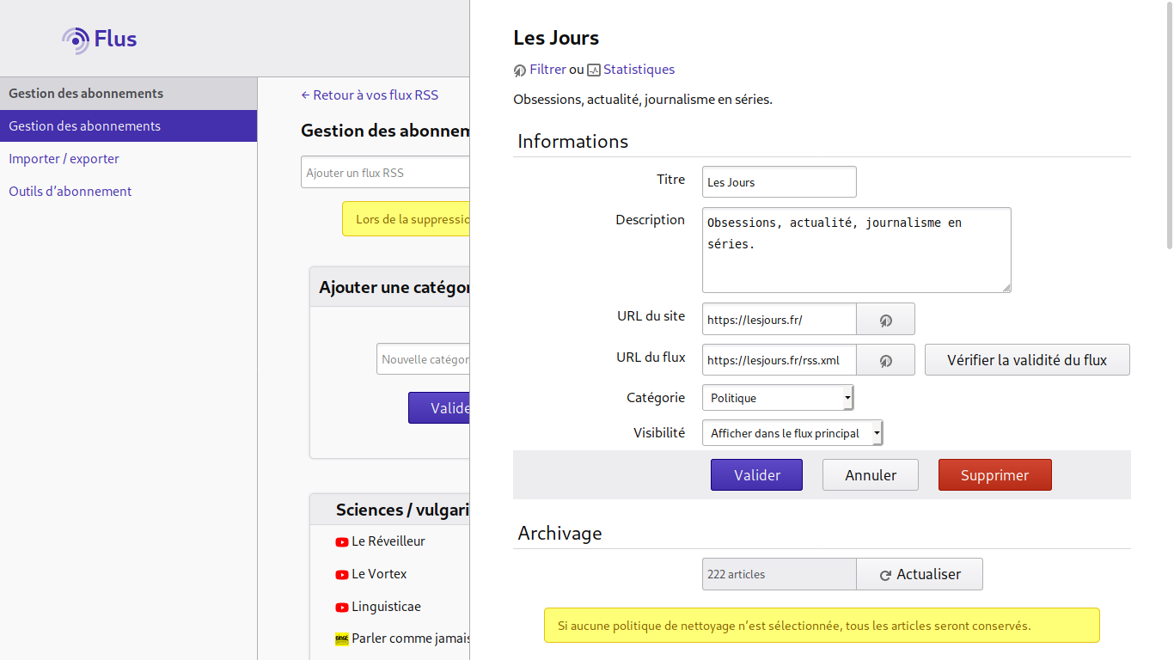Click inside the Titre field

778,181
